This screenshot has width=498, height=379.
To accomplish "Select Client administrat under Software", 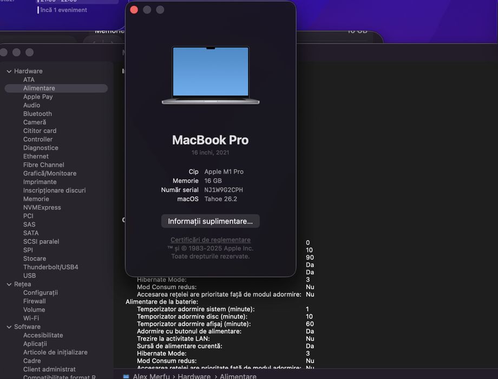I will click(x=49, y=369).
